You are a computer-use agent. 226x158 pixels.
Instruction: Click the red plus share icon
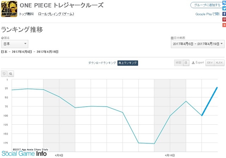pyautogui.click(x=224, y=25)
